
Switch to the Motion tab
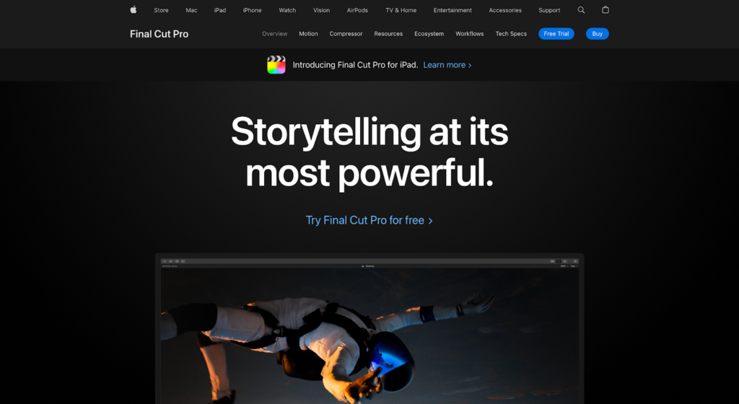click(x=308, y=34)
